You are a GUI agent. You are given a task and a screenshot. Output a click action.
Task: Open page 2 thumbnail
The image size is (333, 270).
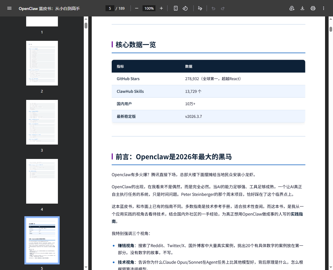(x=42, y=63)
